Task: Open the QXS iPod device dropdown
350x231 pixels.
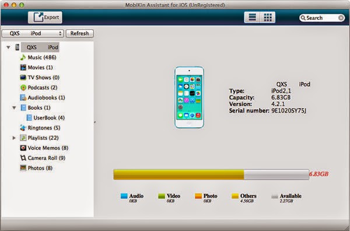Action: [33, 33]
